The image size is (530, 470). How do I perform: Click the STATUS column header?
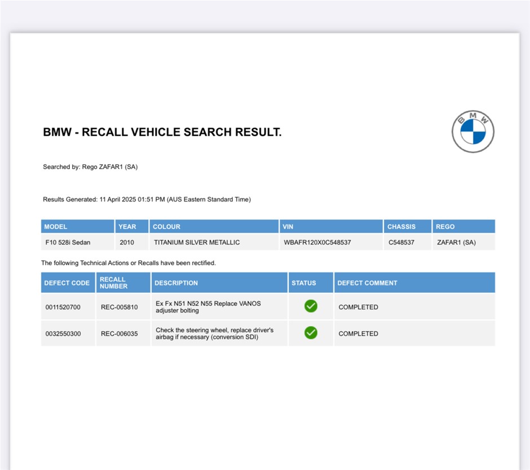tap(304, 283)
